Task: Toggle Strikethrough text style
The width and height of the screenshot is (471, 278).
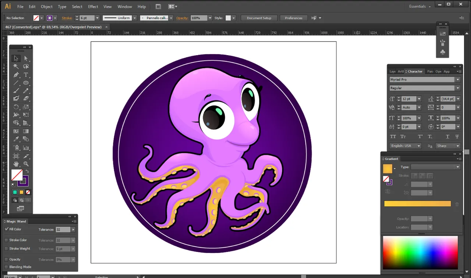Action: click(457, 136)
